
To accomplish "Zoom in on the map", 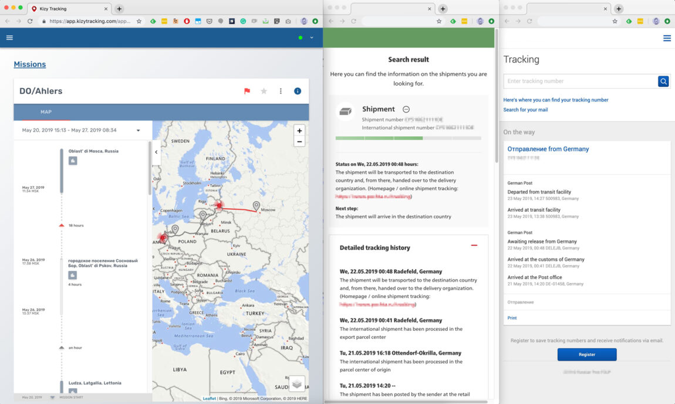I will click(x=299, y=131).
